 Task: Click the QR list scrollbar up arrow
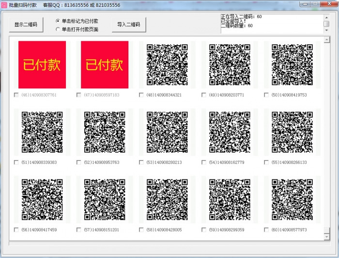point(327,40)
